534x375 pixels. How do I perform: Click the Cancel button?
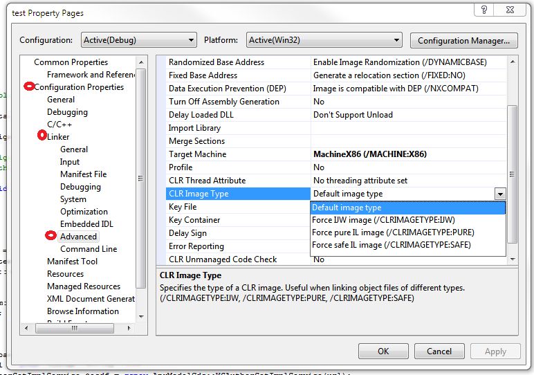(439, 351)
